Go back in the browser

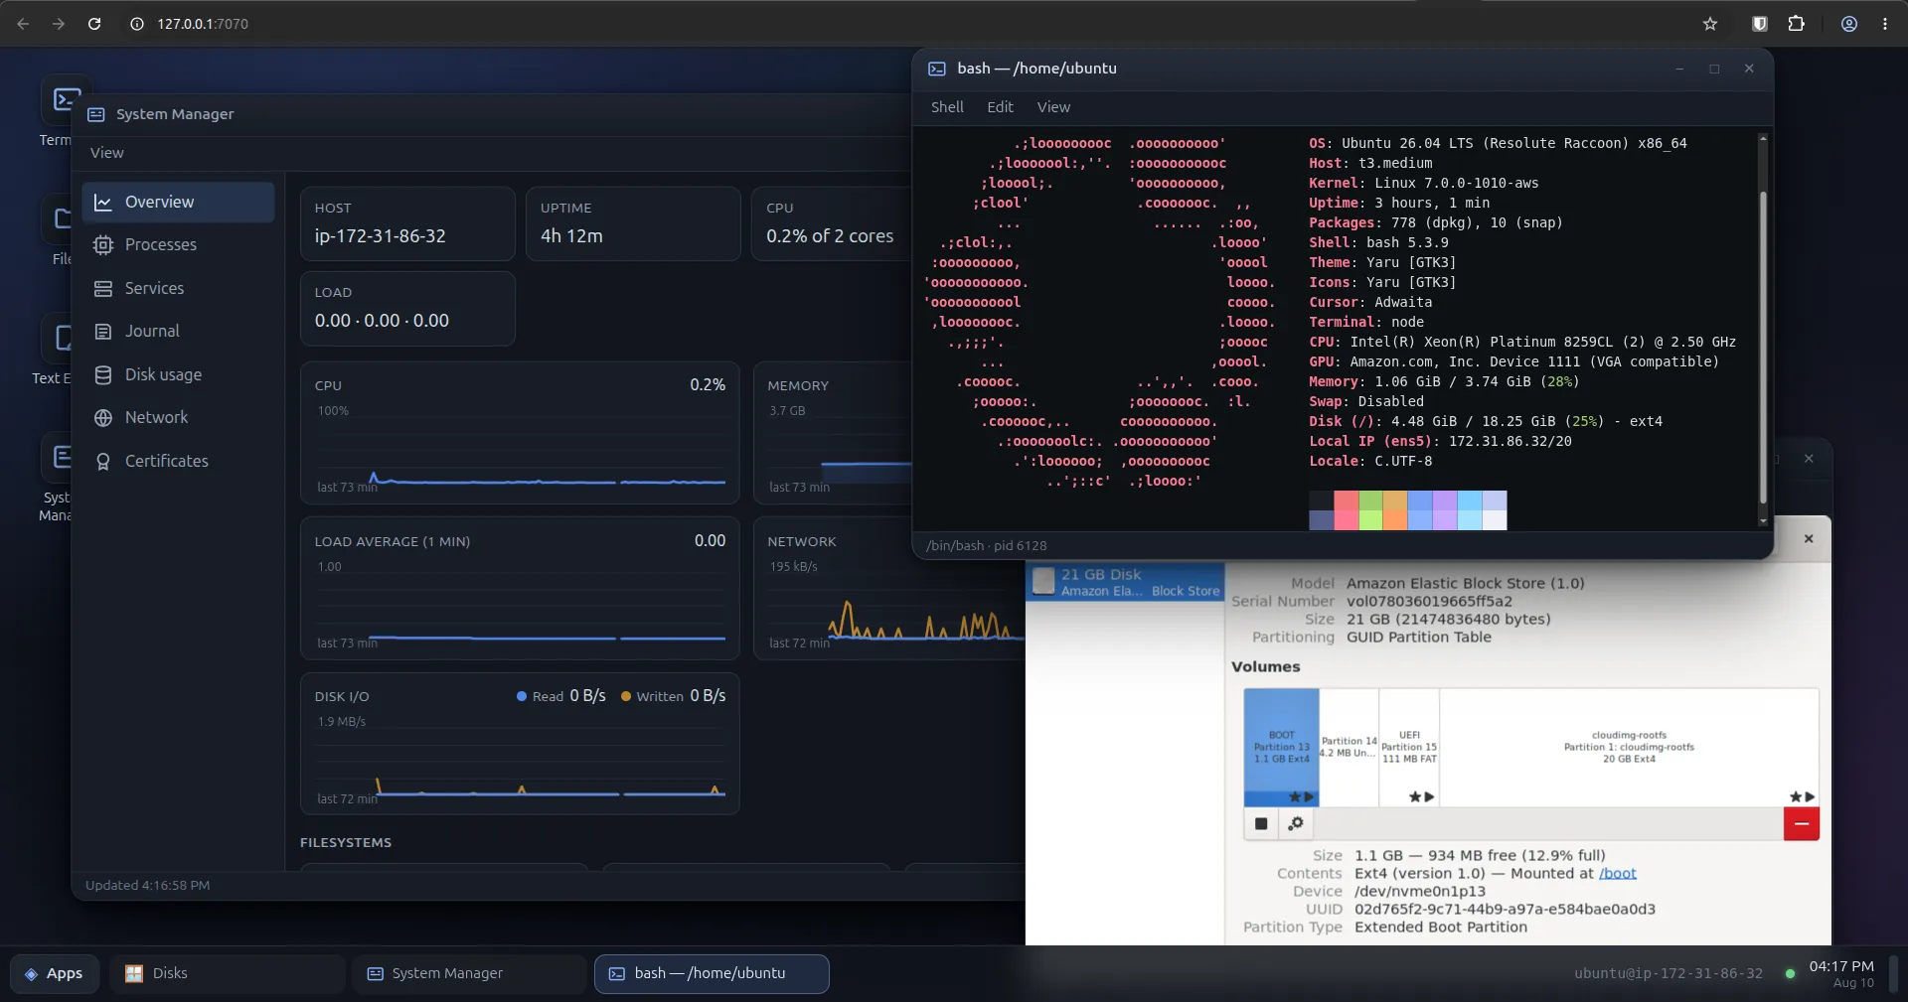click(23, 24)
